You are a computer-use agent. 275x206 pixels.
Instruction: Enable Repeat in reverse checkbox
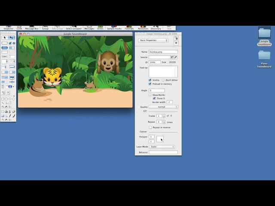pos(150,127)
